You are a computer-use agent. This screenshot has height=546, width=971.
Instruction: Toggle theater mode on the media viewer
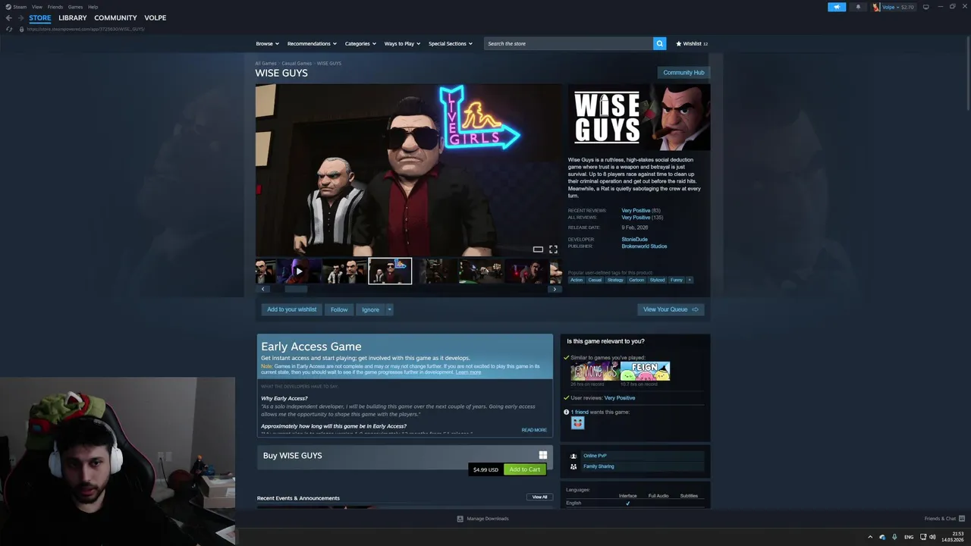tap(538, 249)
